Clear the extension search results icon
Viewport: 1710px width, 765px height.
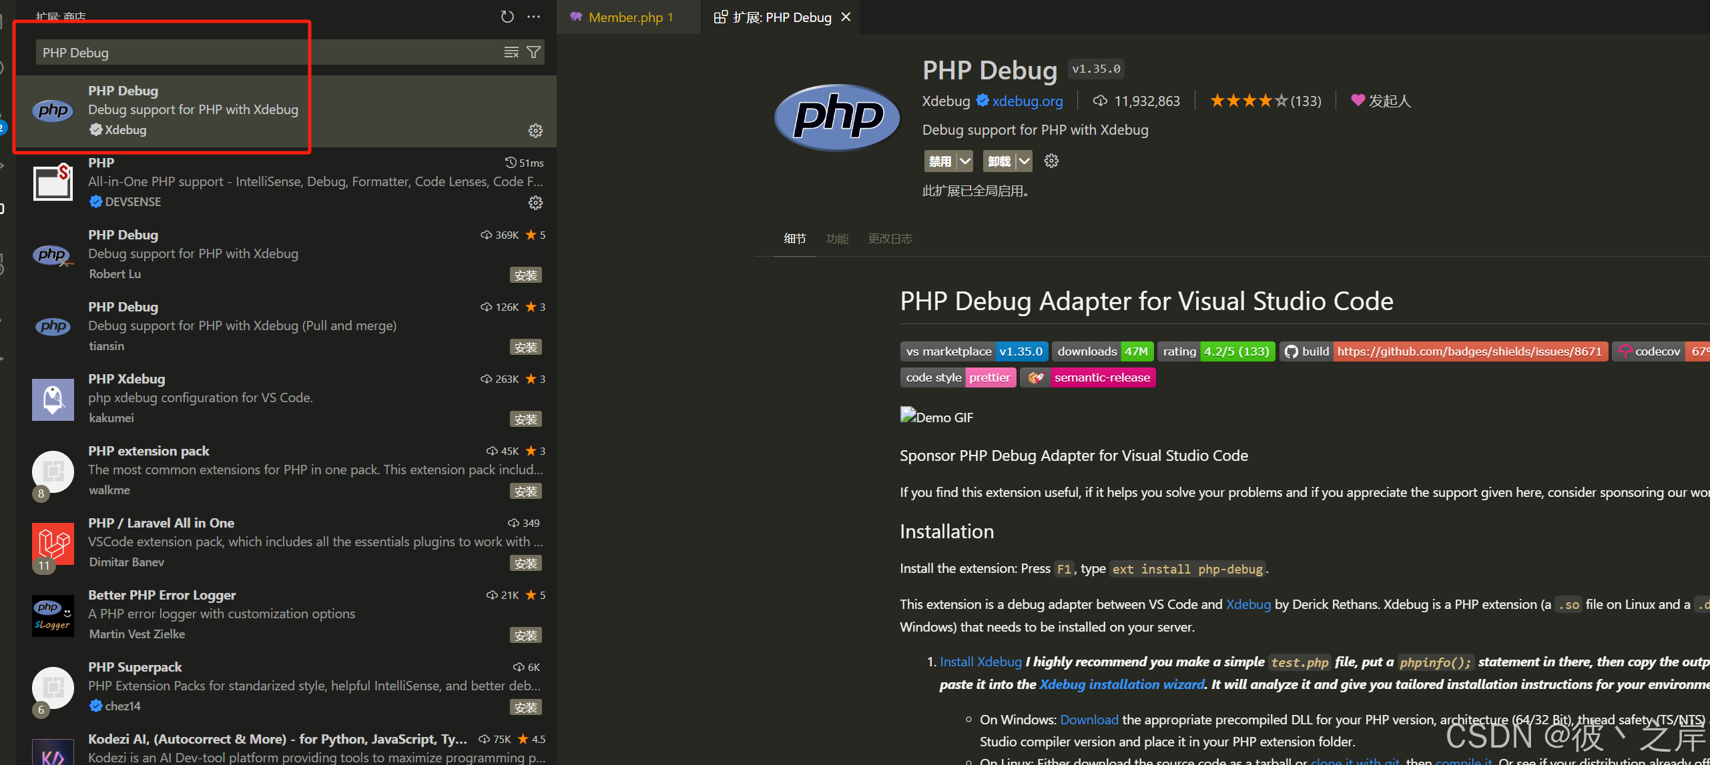click(511, 51)
